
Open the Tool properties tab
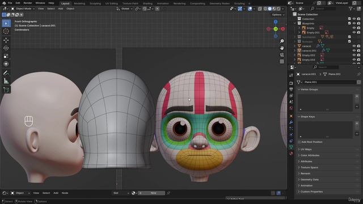291,75
